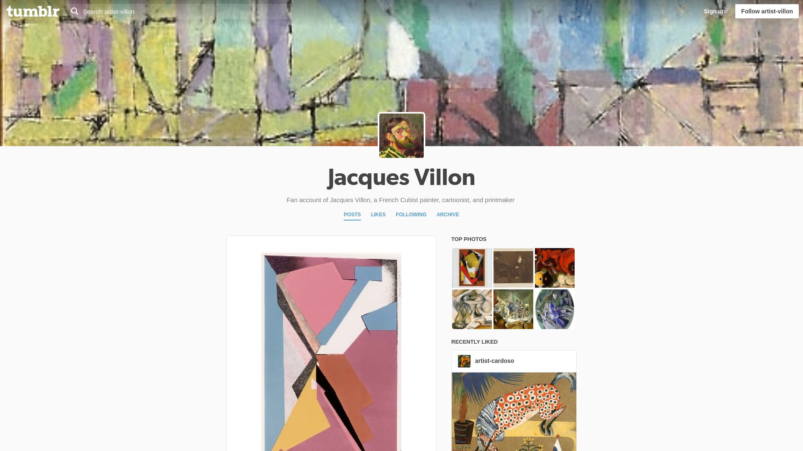The height and width of the screenshot is (451, 803).
Task: Go to the Archive tab
Action: [448, 215]
